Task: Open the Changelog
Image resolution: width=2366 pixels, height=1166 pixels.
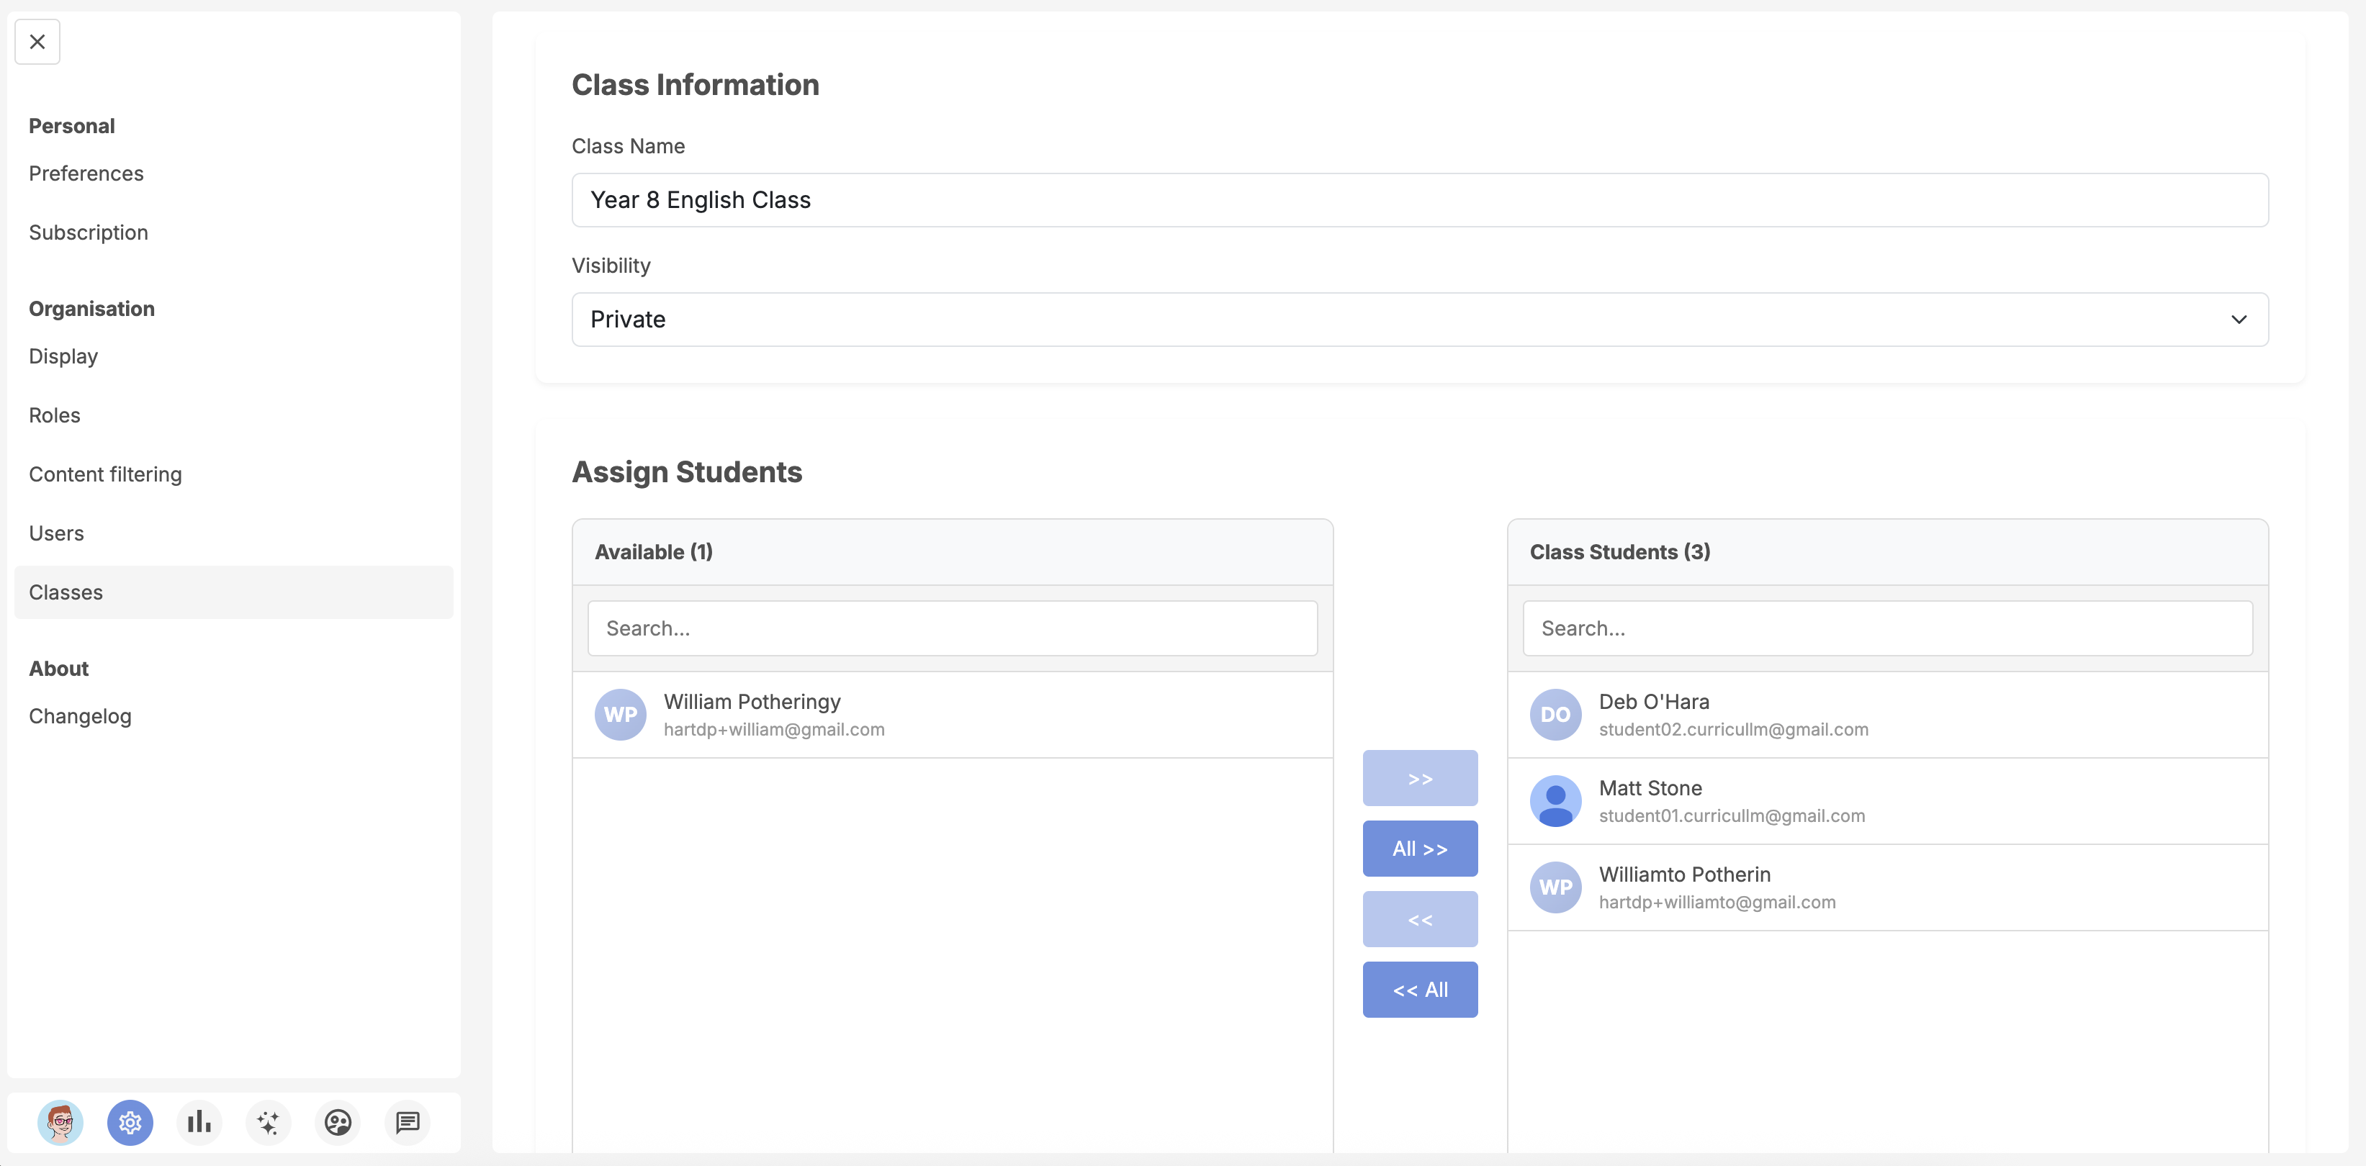Action: [x=80, y=716]
